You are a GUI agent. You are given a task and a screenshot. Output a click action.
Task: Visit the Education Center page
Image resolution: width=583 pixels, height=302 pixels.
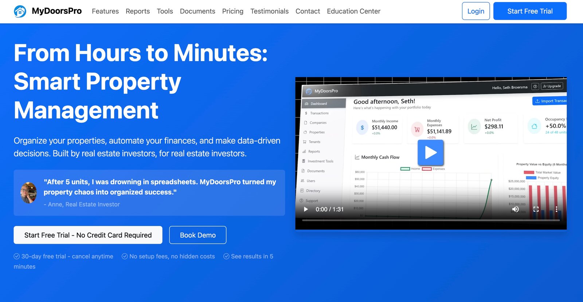pyautogui.click(x=353, y=11)
